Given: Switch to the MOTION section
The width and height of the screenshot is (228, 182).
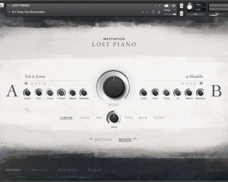Looking at the screenshot, I should (x=104, y=140).
